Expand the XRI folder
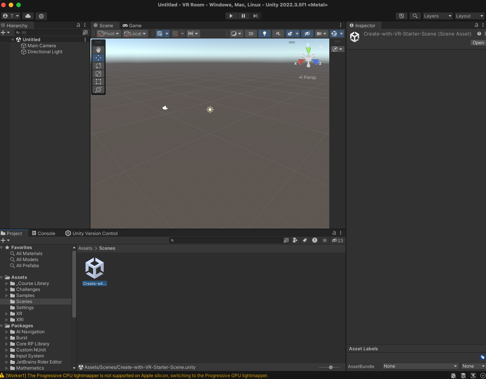Image resolution: width=486 pixels, height=379 pixels. [x=7, y=320]
